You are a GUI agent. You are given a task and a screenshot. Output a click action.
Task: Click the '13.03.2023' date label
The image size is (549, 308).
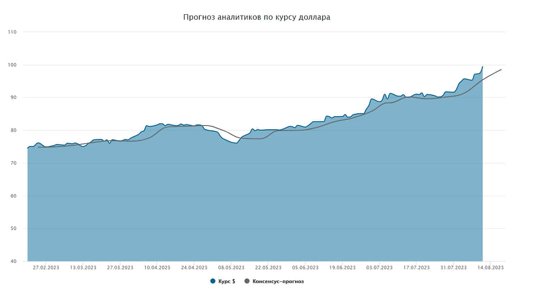click(x=83, y=267)
